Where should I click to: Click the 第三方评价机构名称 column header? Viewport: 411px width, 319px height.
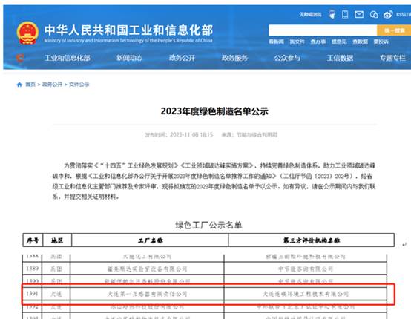tap(312, 240)
